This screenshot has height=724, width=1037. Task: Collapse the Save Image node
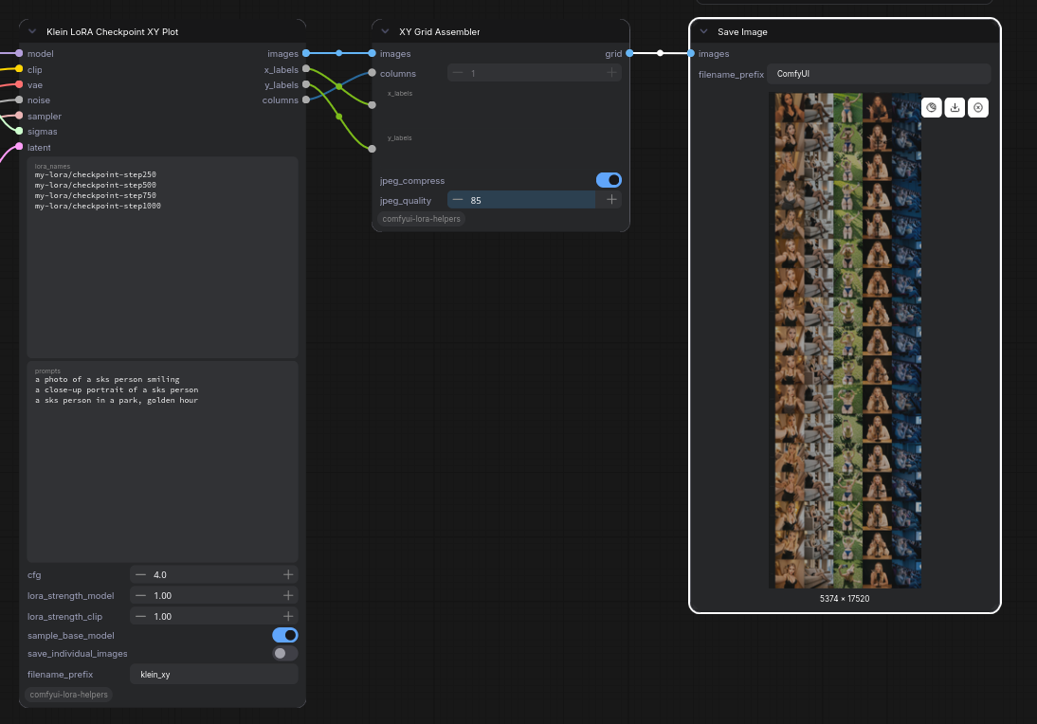[703, 31]
